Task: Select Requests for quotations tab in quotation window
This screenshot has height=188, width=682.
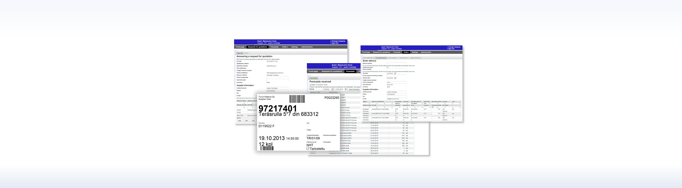Action: pos(258,47)
